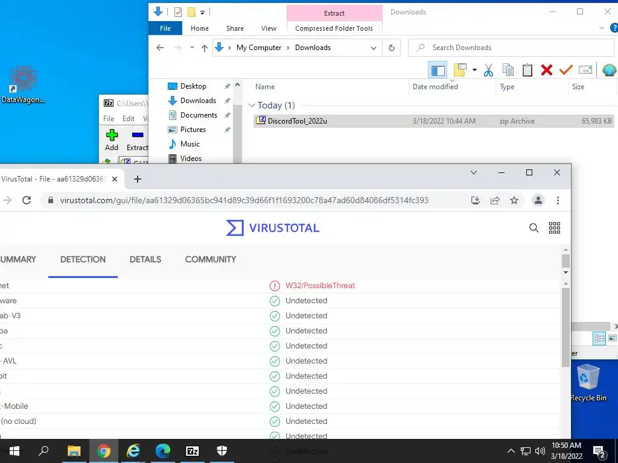Click the Chrome address bar URL
The width and height of the screenshot is (618, 463).
244,200
